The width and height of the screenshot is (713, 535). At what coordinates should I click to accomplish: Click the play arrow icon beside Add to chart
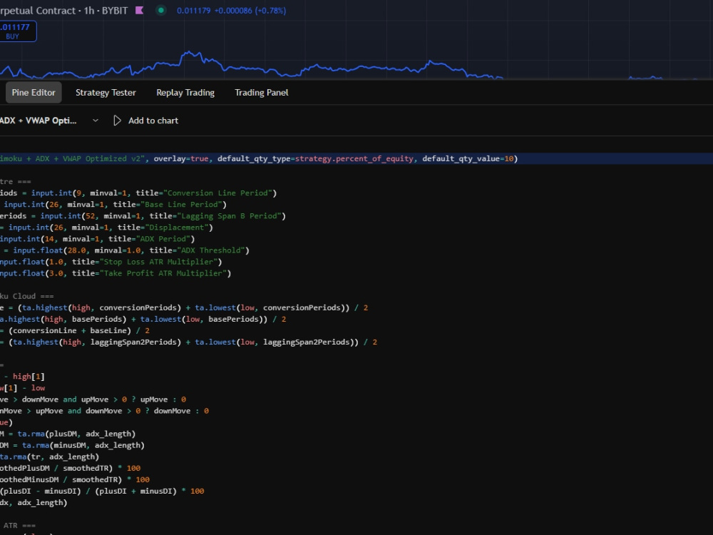tap(117, 121)
